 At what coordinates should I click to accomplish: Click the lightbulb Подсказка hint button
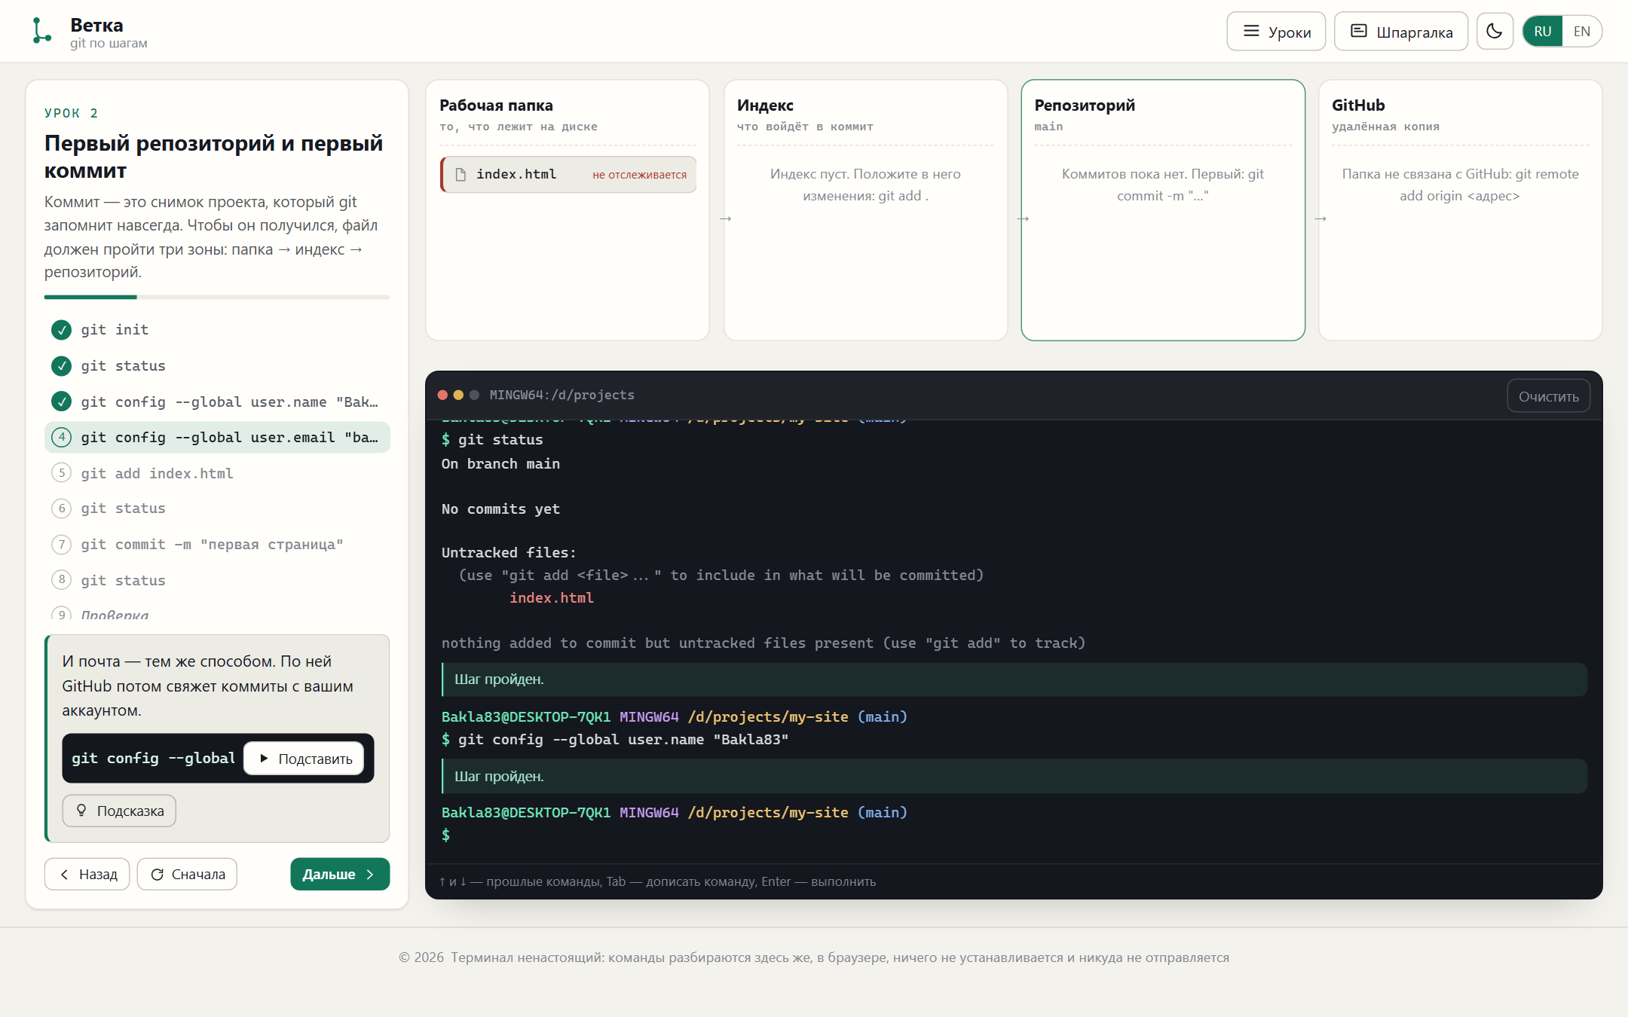click(x=119, y=811)
